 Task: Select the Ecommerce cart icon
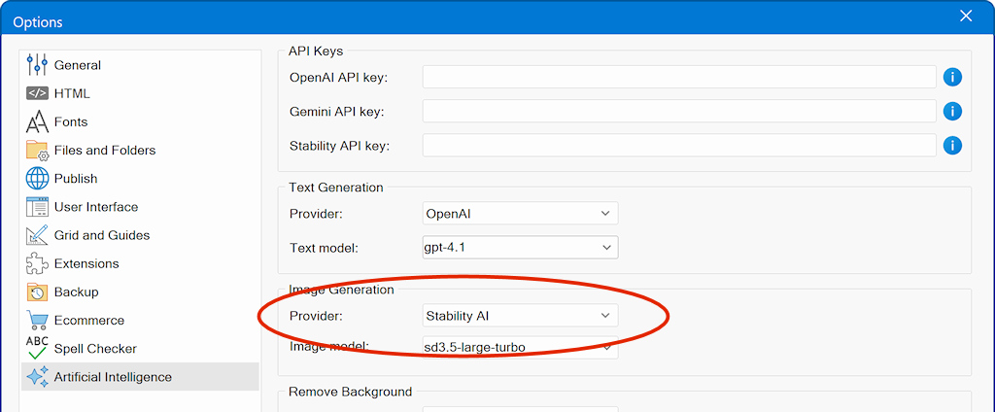[x=37, y=321]
